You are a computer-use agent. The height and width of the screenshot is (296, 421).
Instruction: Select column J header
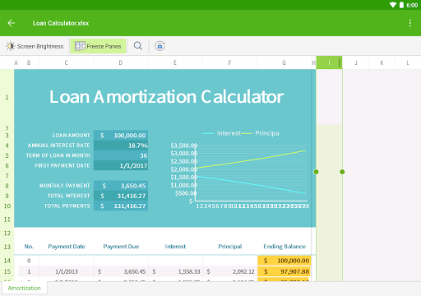coord(356,62)
